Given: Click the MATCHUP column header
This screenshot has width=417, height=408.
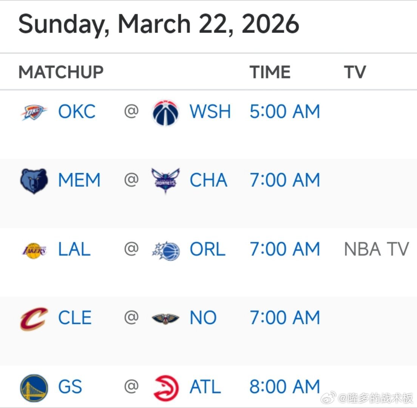Looking at the screenshot, I should (61, 72).
